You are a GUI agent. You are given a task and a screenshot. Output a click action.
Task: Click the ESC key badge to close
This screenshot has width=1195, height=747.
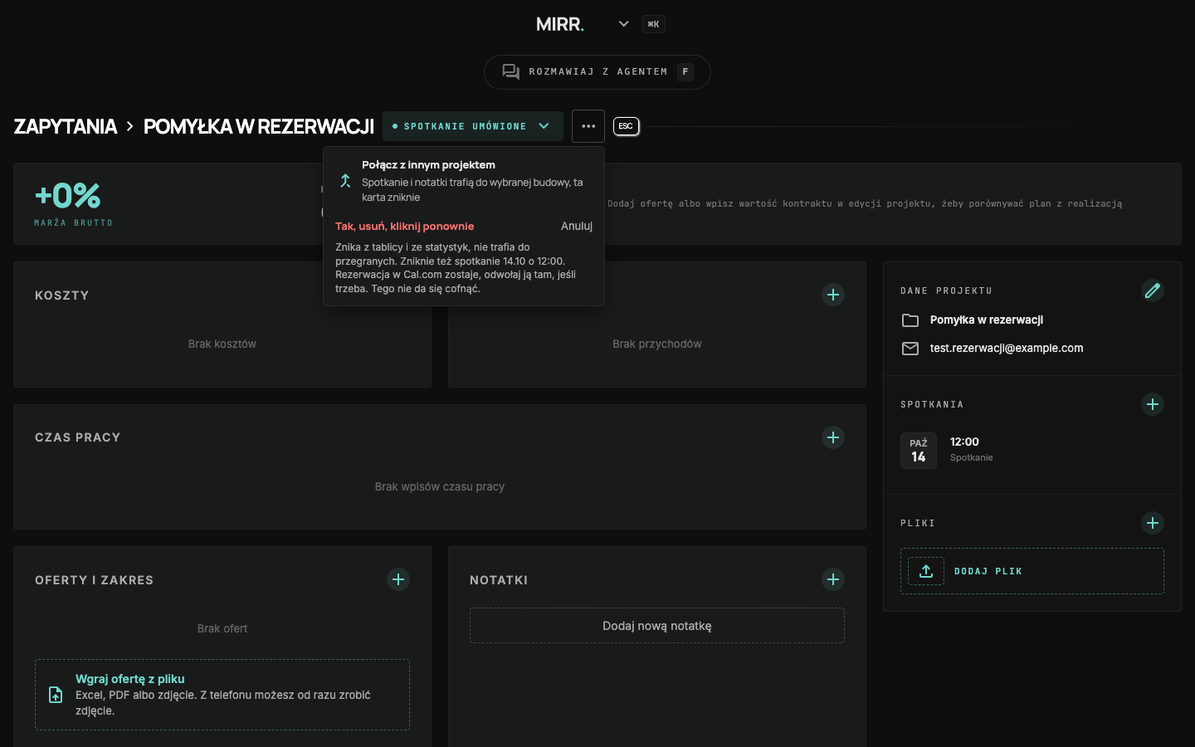[x=627, y=126]
